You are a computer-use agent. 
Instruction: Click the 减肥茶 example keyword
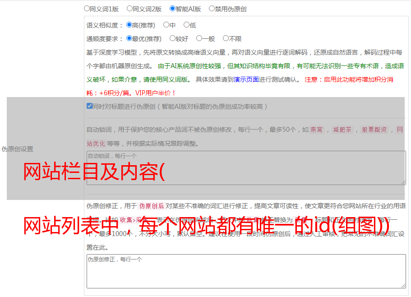[342, 130]
